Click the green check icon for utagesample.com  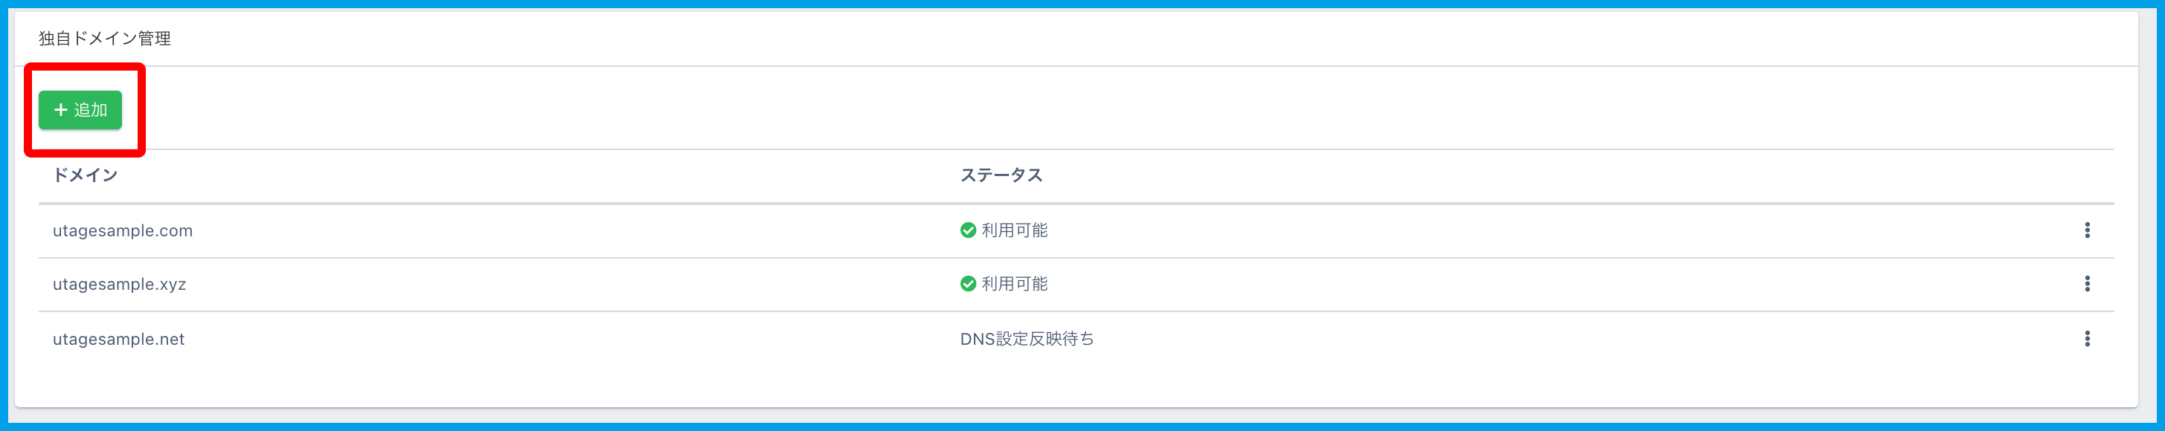pos(968,230)
